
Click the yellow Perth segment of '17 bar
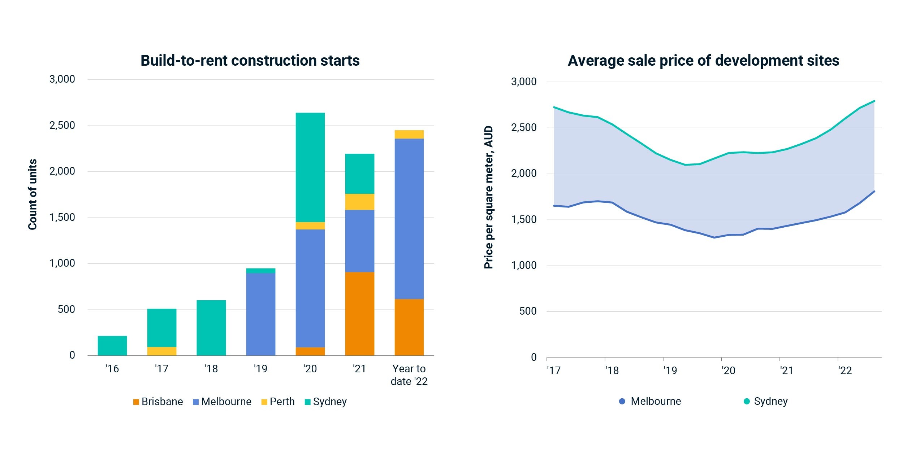point(162,351)
